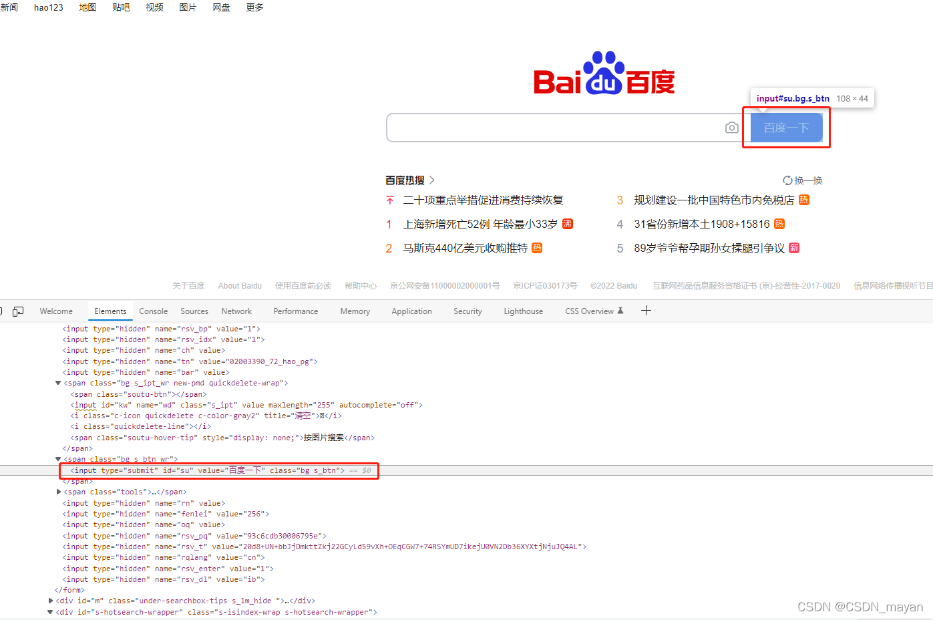Open the Lighthouse tab
The width and height of the screenshot is (933, 620).
coord(524,311)
